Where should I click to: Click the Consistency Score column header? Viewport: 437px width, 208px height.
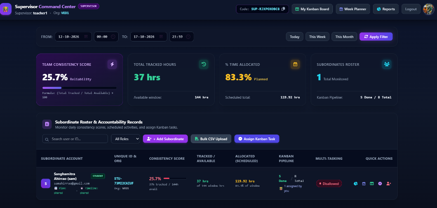(x=167, y=158)
